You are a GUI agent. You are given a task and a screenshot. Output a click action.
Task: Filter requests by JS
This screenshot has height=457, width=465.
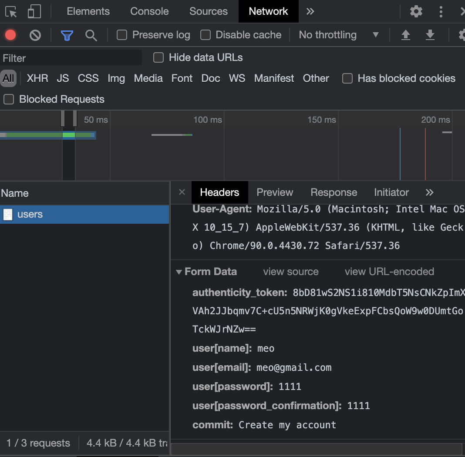coord(63,78)
